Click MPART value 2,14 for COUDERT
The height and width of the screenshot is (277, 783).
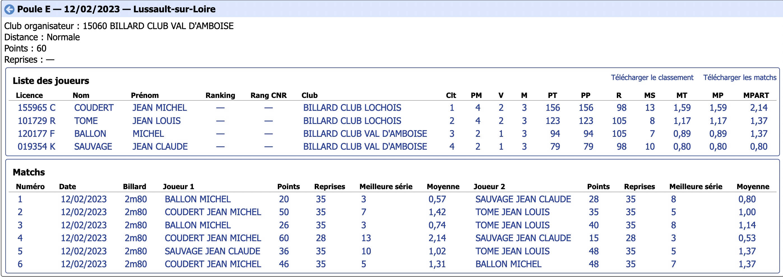[x=759, y=108]
